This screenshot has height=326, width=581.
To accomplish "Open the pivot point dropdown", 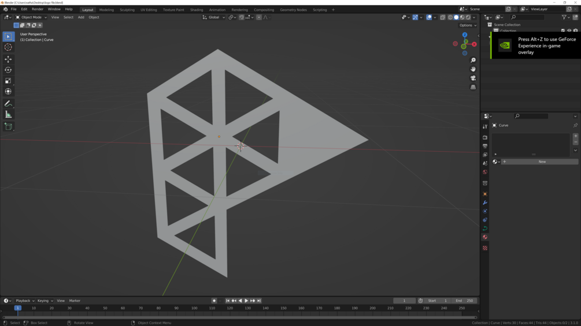I will 232,17.
